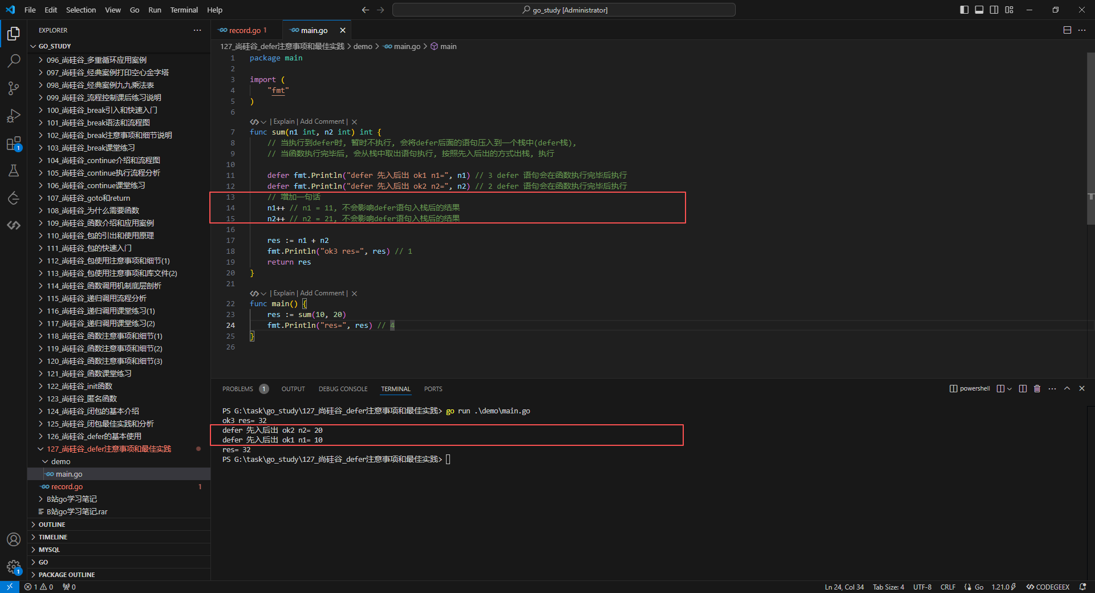Split the editor using the tab bar icon
The width and height of the screenshot is (1095, 593).
coord(1067,30)
